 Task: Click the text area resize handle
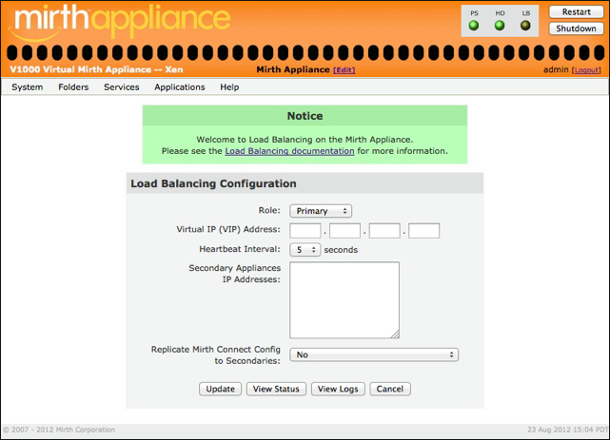pos(395,335)
